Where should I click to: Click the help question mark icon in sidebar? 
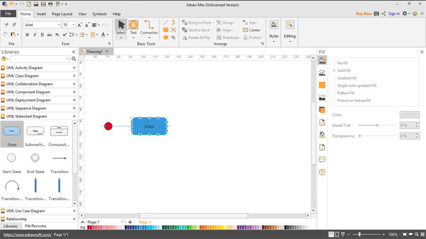(x=322, y=172)
